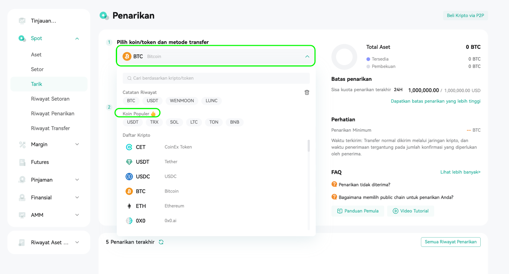Click the fire icon beside Koin Populer
The image size is (509, 274).
tap(153, 113)
